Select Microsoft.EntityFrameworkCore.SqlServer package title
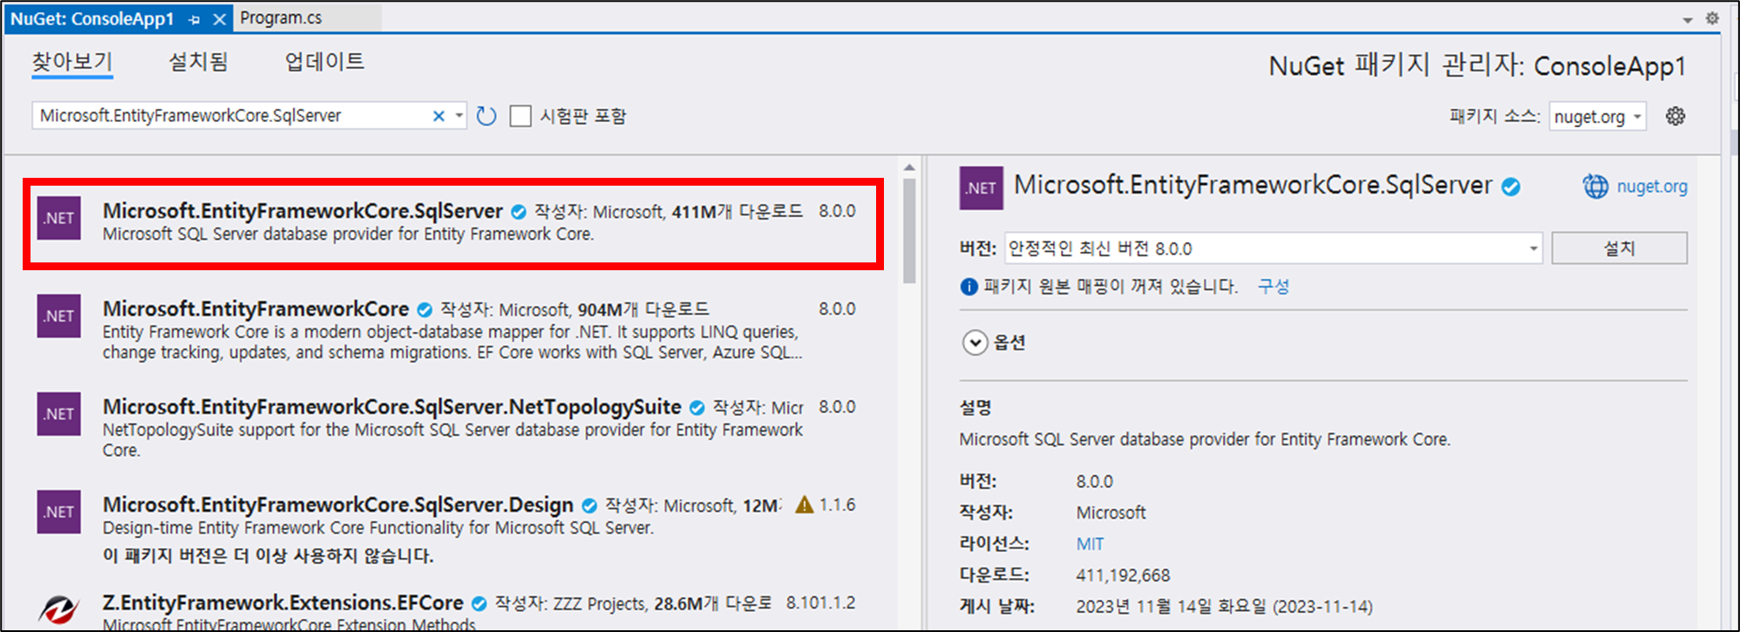This screenshot has height=632, width=1740. pos(302,211)
